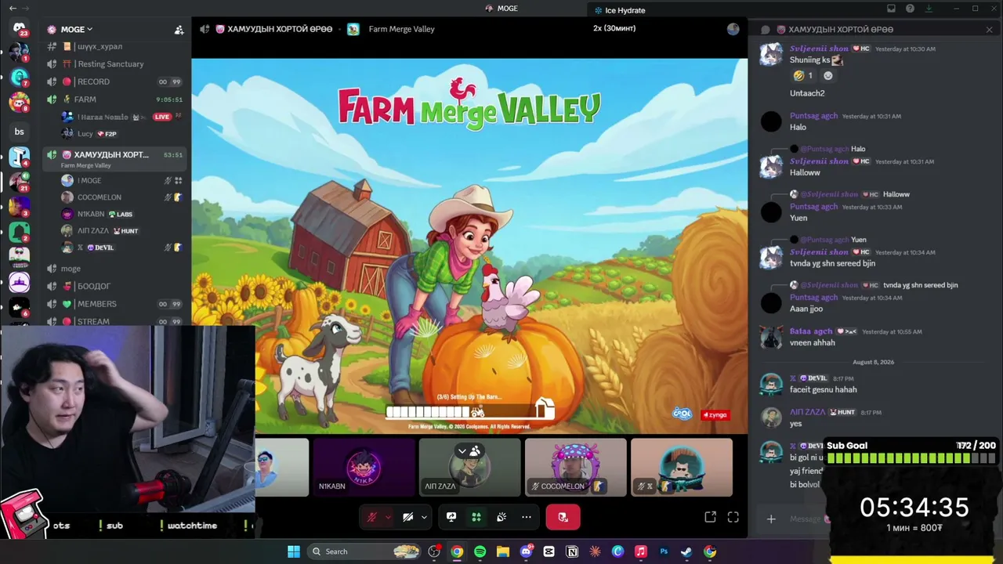Open more call options ellipsis

point(527,517)
